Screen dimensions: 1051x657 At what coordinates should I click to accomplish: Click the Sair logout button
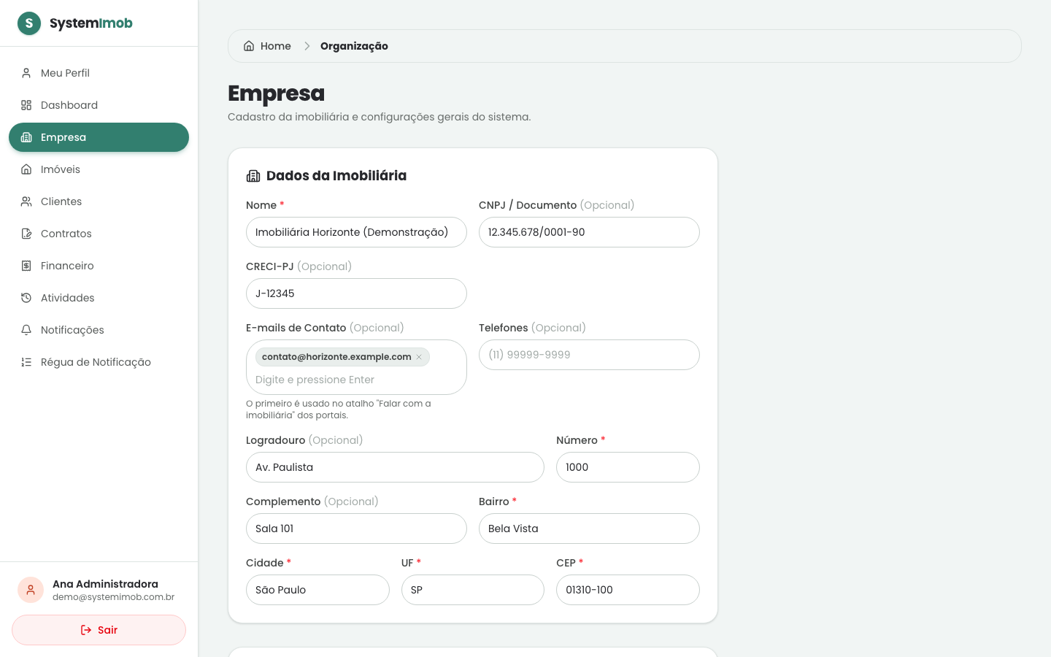[x=99, y=630]
